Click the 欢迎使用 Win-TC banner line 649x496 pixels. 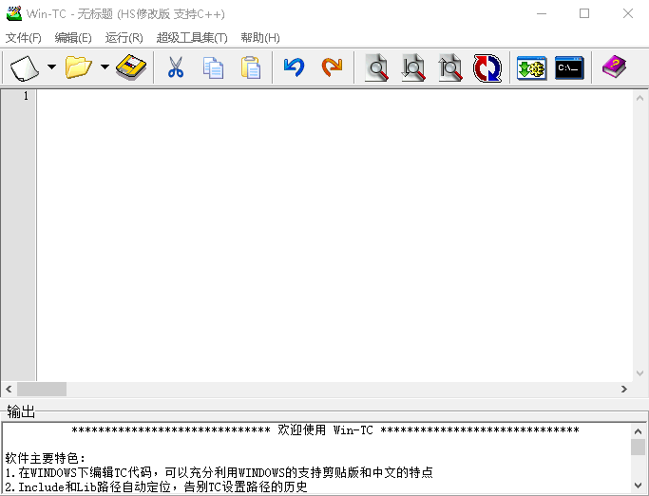[x=325, y=430]
